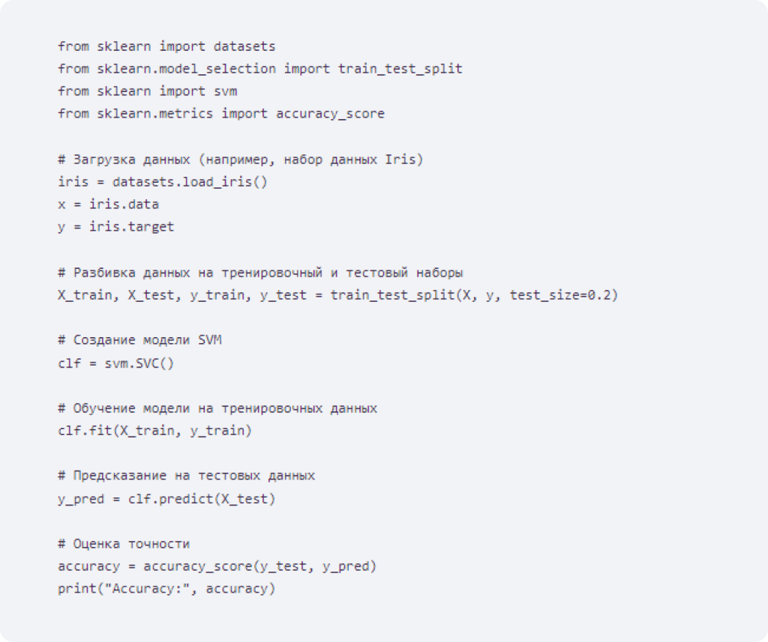Click the 'from sklearn import svm' line
The height and width of the screenshot is (642, 768).
(148, 91)
